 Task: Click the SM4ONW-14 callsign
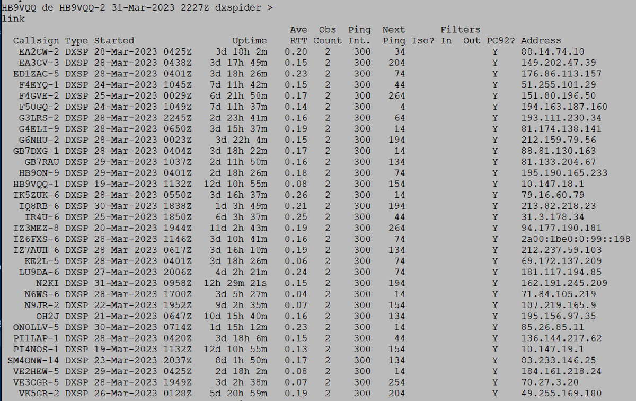(x=33, y=360)
